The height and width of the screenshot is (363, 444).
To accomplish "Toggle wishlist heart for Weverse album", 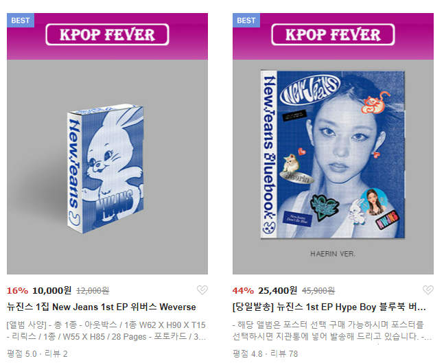I will [x=202, y=290].
